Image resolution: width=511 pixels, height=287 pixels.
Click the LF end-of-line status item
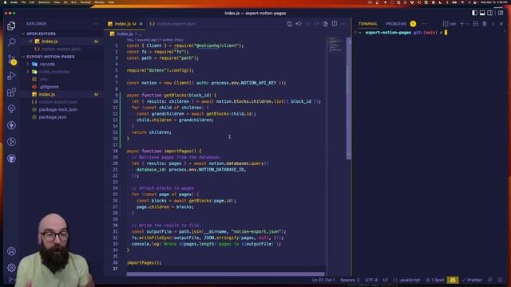click(x=386, y=280)
